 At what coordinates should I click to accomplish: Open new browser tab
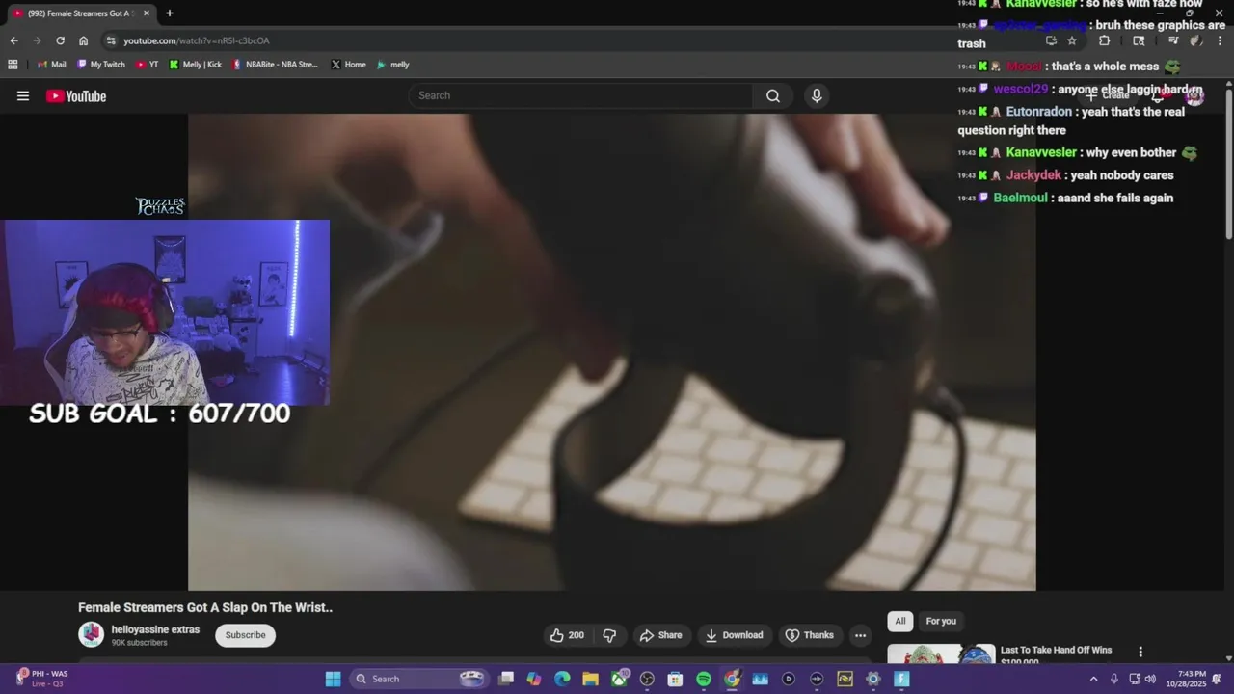170,13
